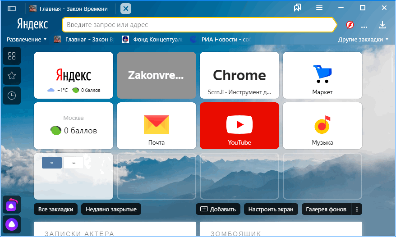Click the weather −1°C on Яндекс tile
The height and width of the screenshot is (237, 396).
point(58,90)
